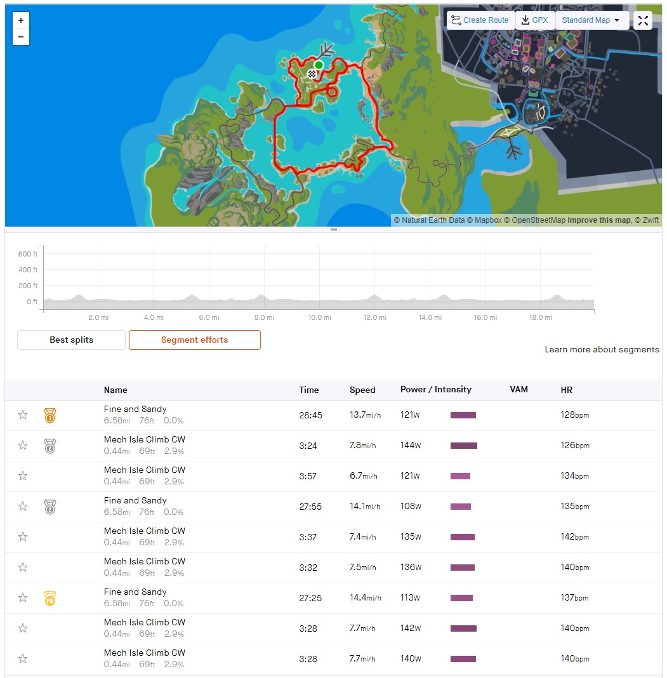
Task: Open the Natural Earth Data attribution link
Action: click(429, 220)
